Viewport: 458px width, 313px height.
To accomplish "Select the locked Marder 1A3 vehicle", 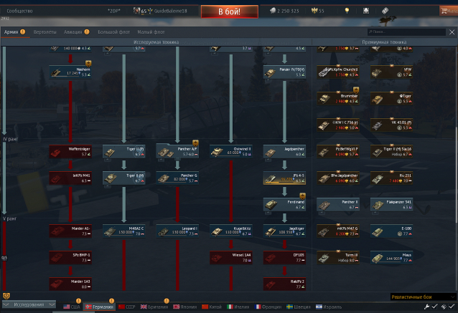I will (x=70, y=284).
